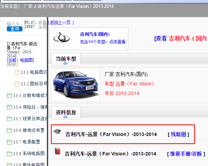Expand 13.4 保险丝、继电 folder

30,107
